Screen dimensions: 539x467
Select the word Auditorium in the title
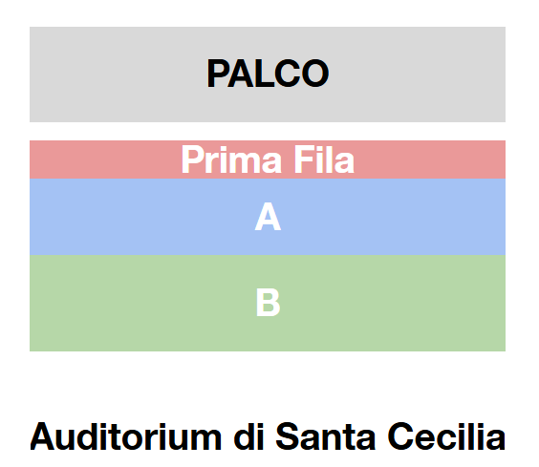coord(126,436)
